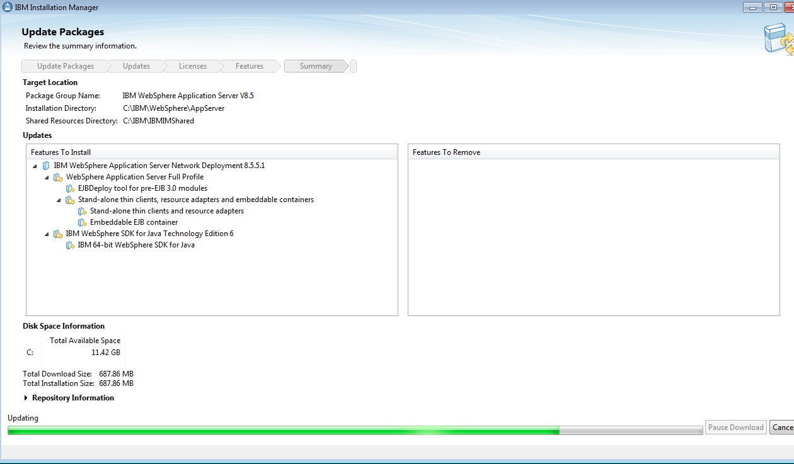Click the Updating status label
The height and width of the screenshot is (464, 794).
(x=23, y=418)
